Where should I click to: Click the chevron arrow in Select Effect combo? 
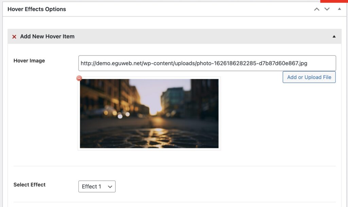(x=110, y=187)
